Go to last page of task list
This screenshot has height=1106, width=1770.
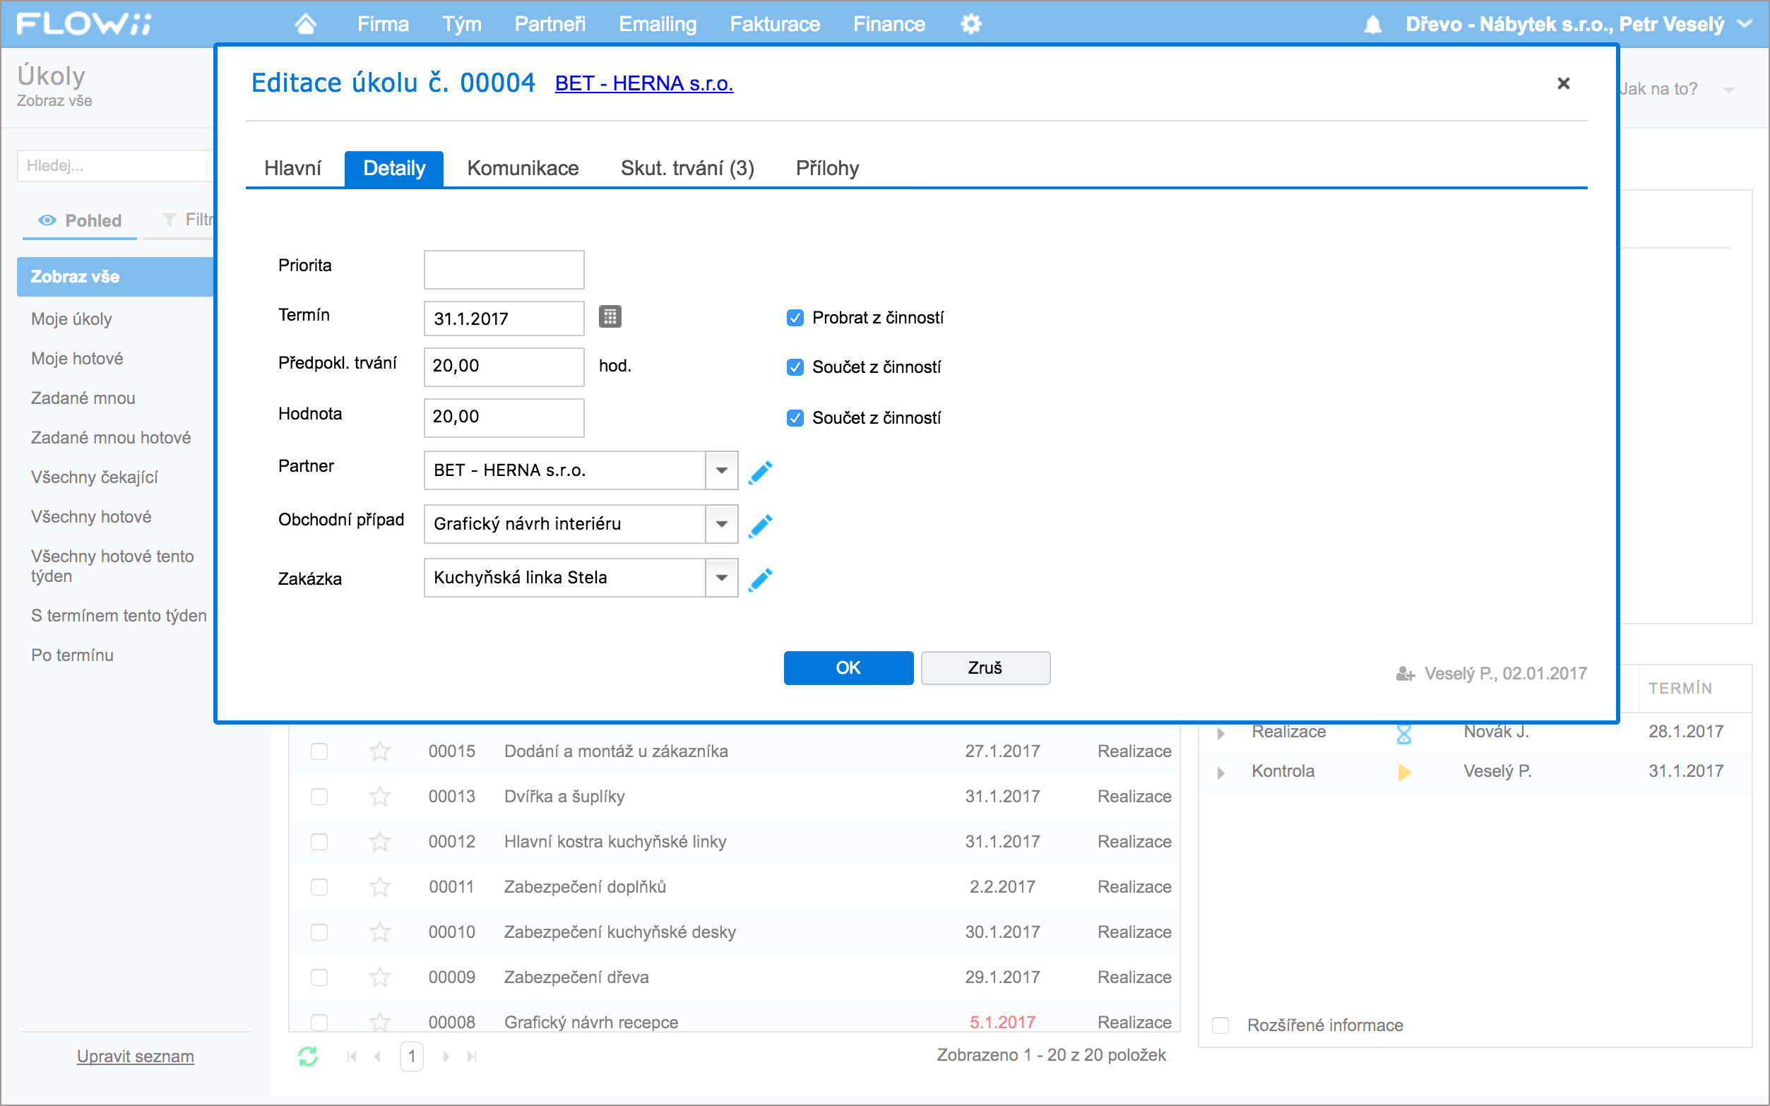[472, 1057]
